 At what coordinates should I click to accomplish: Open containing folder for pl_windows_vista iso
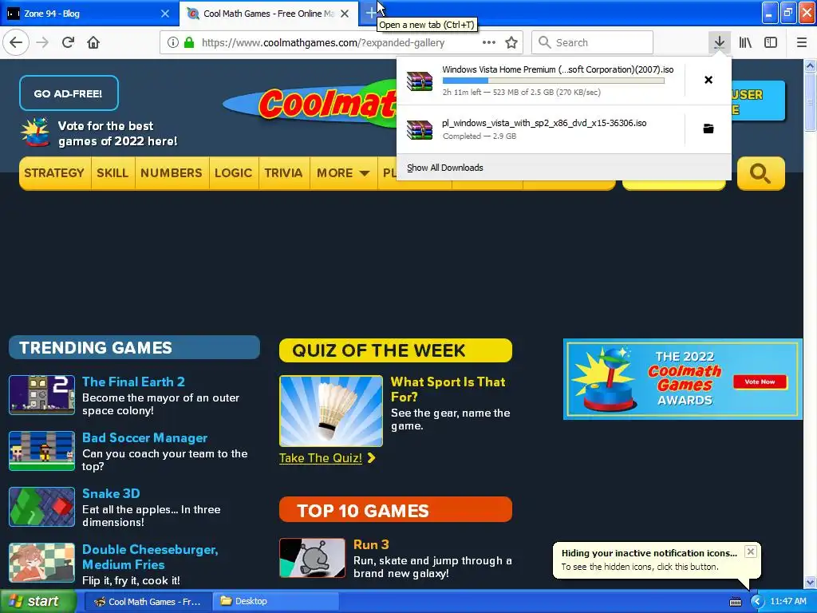(x=708, y=129)
